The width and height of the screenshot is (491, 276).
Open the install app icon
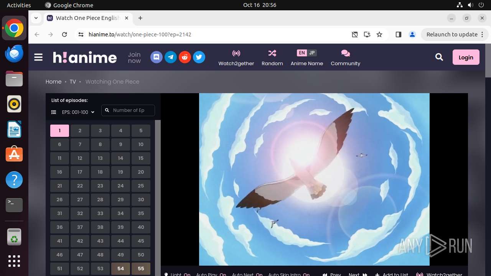(x=367, y=34)
